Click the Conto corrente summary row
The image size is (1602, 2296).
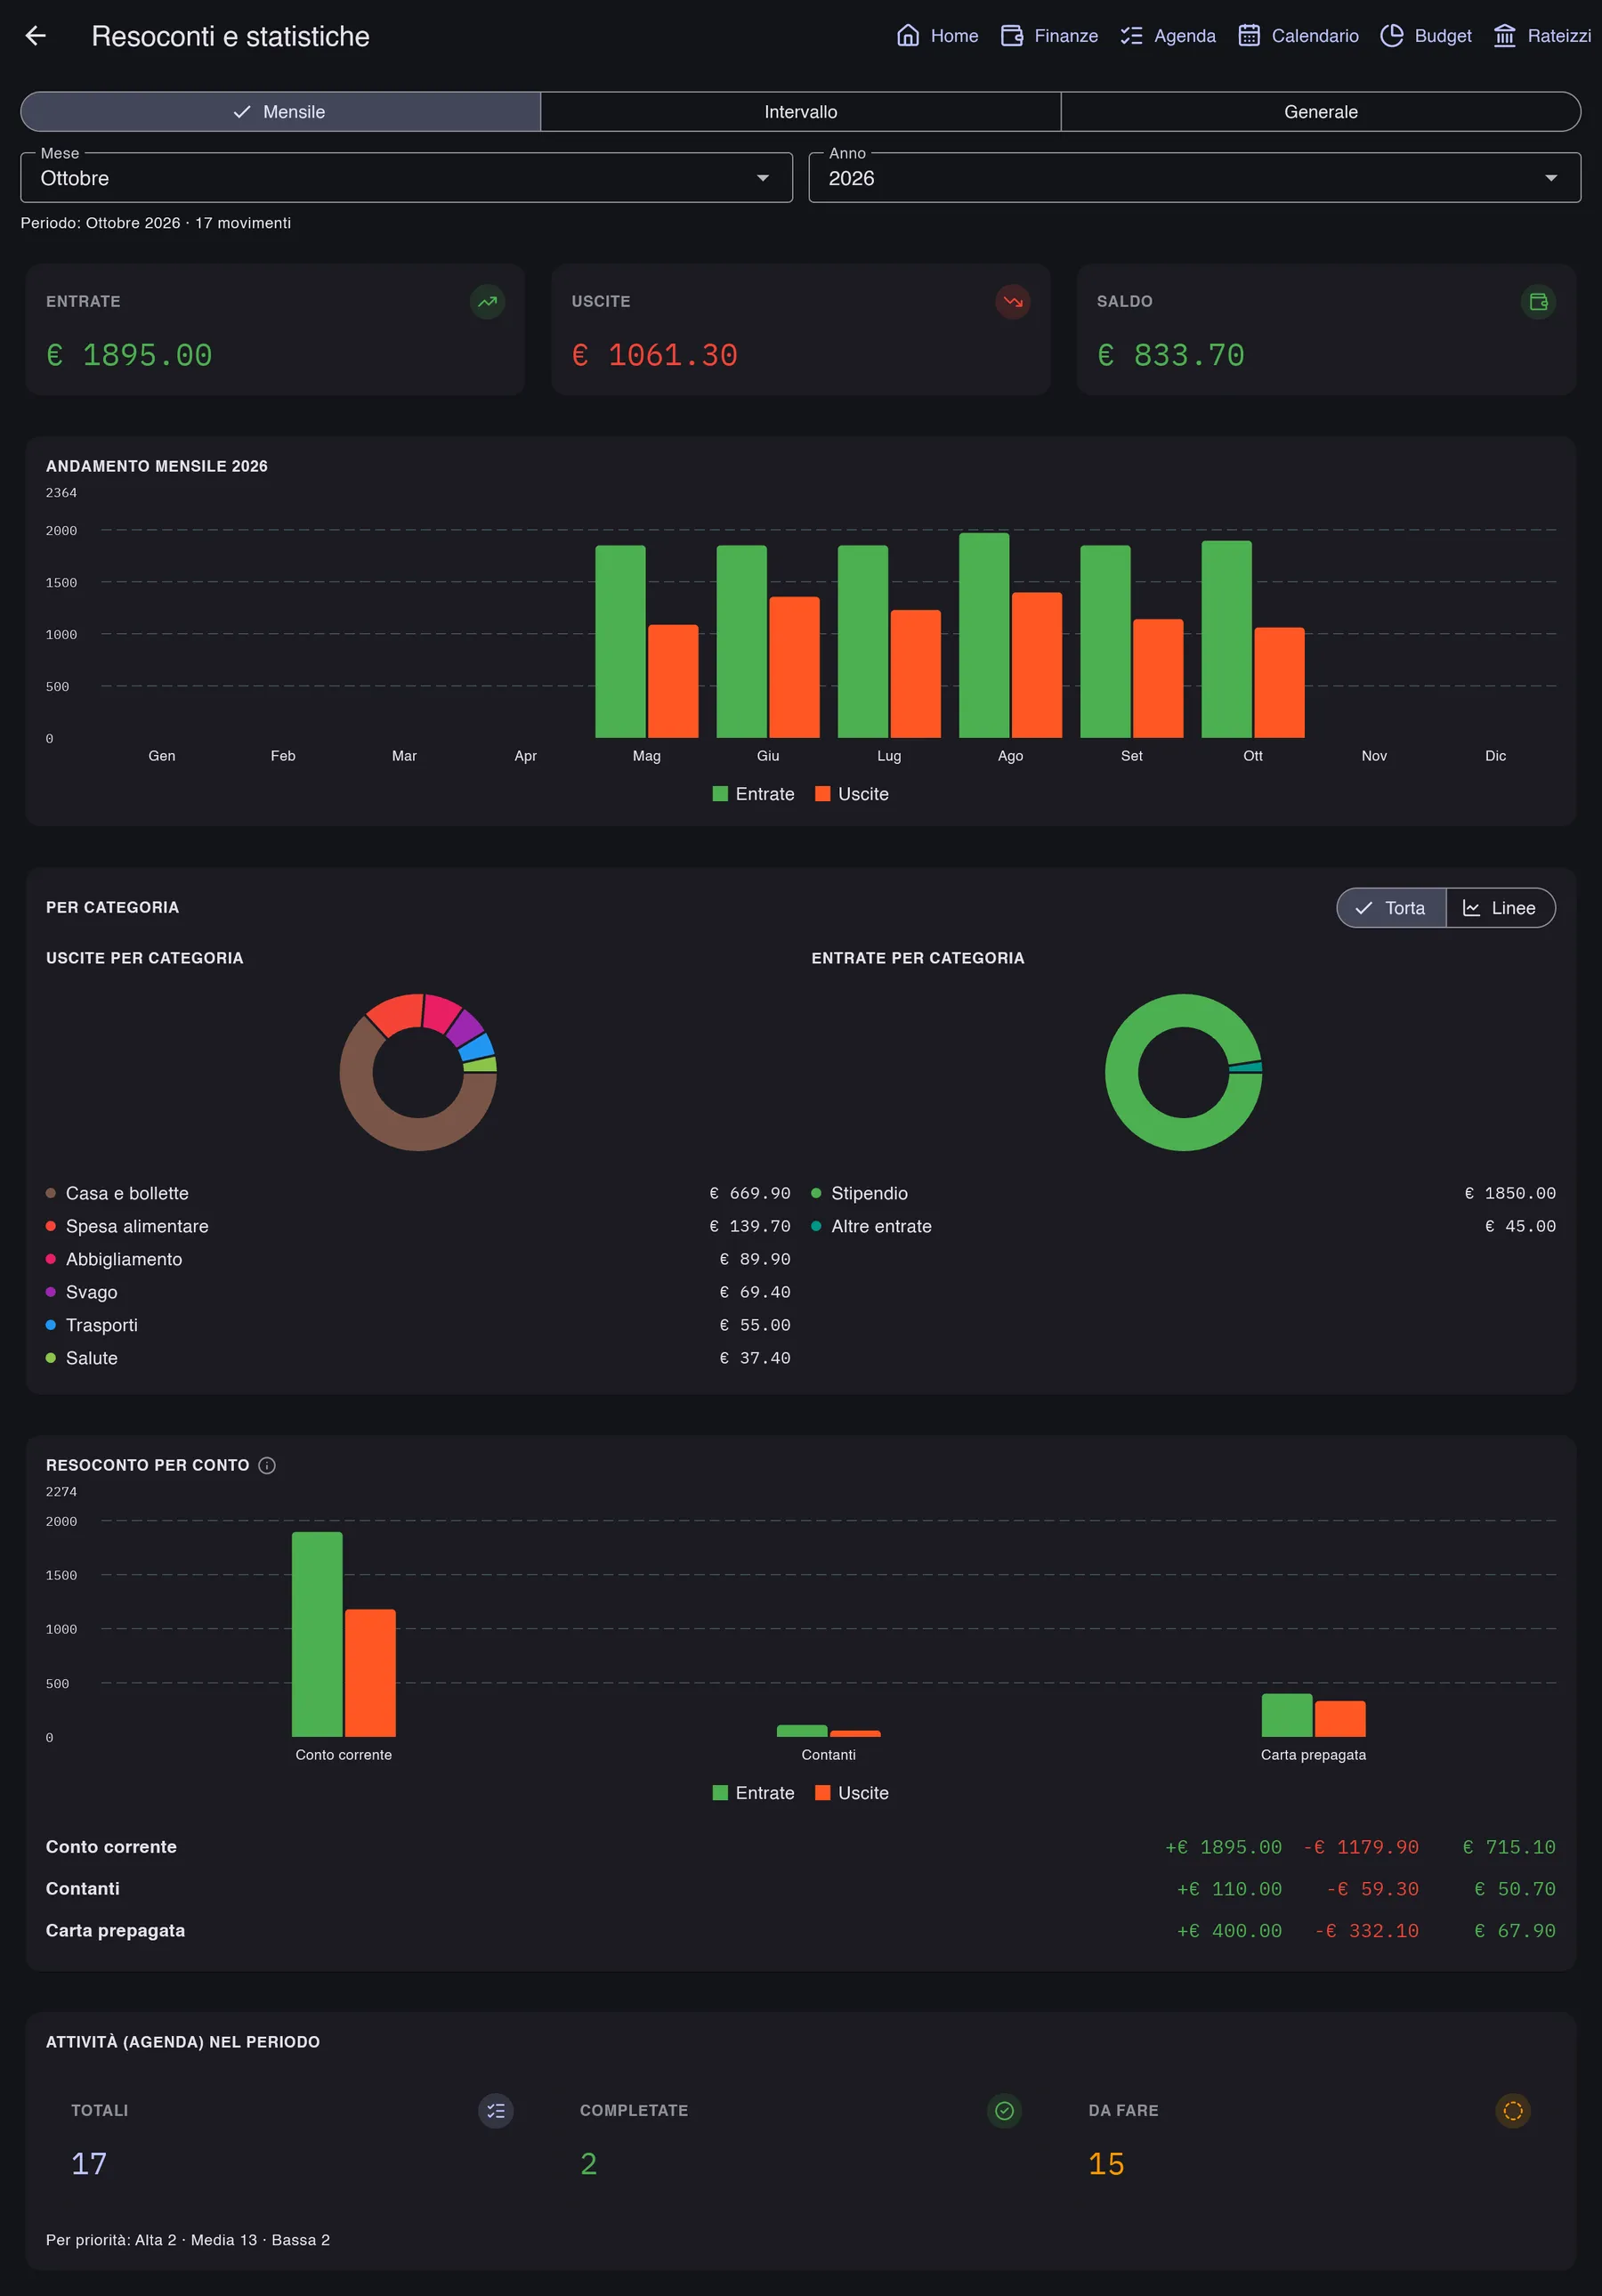click(x=801, y=1847)
